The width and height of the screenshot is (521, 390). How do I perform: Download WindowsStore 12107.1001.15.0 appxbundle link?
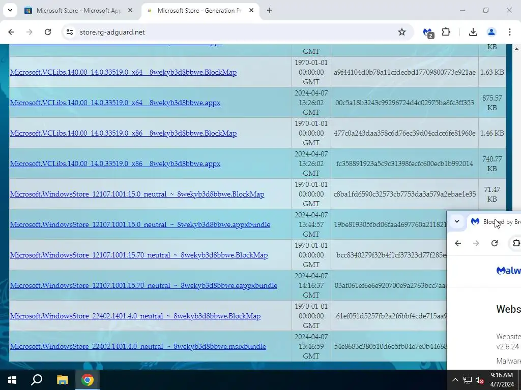[x=140, y=225]
